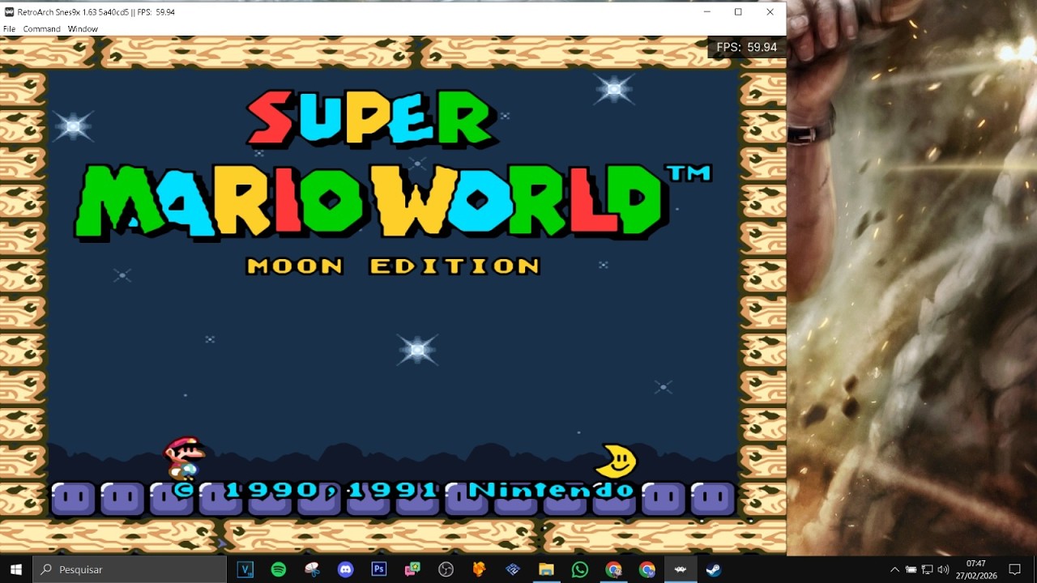The image size is (1037, 583).
Task: Open the Window menu in RetroArch
Action: [83, 28]
